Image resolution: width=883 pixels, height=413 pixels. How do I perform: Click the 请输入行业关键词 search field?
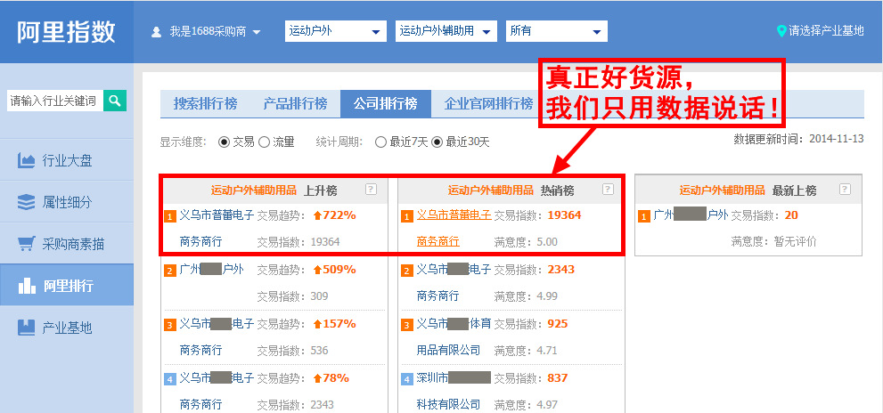55,101
